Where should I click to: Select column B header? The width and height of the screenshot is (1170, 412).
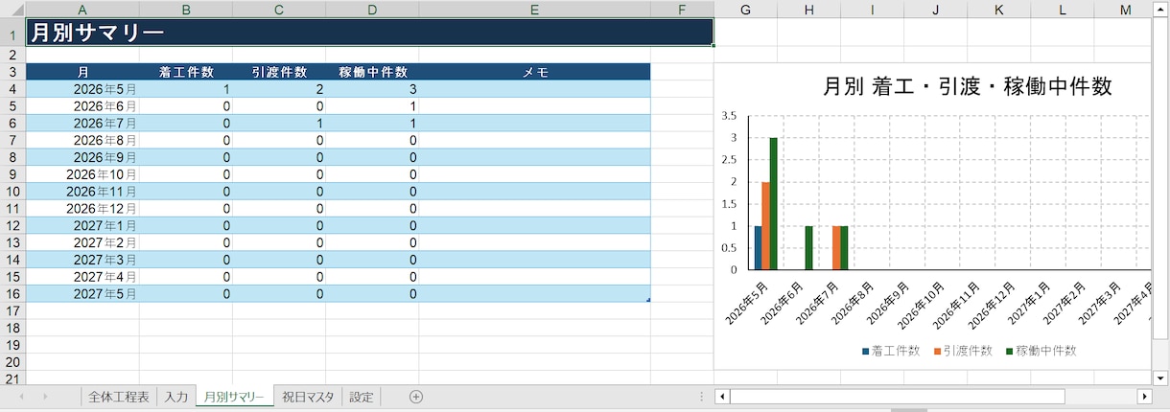pyautogui.click(x=186, y=10)
